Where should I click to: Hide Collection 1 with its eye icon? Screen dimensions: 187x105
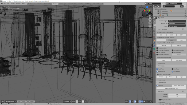(185, 11)
